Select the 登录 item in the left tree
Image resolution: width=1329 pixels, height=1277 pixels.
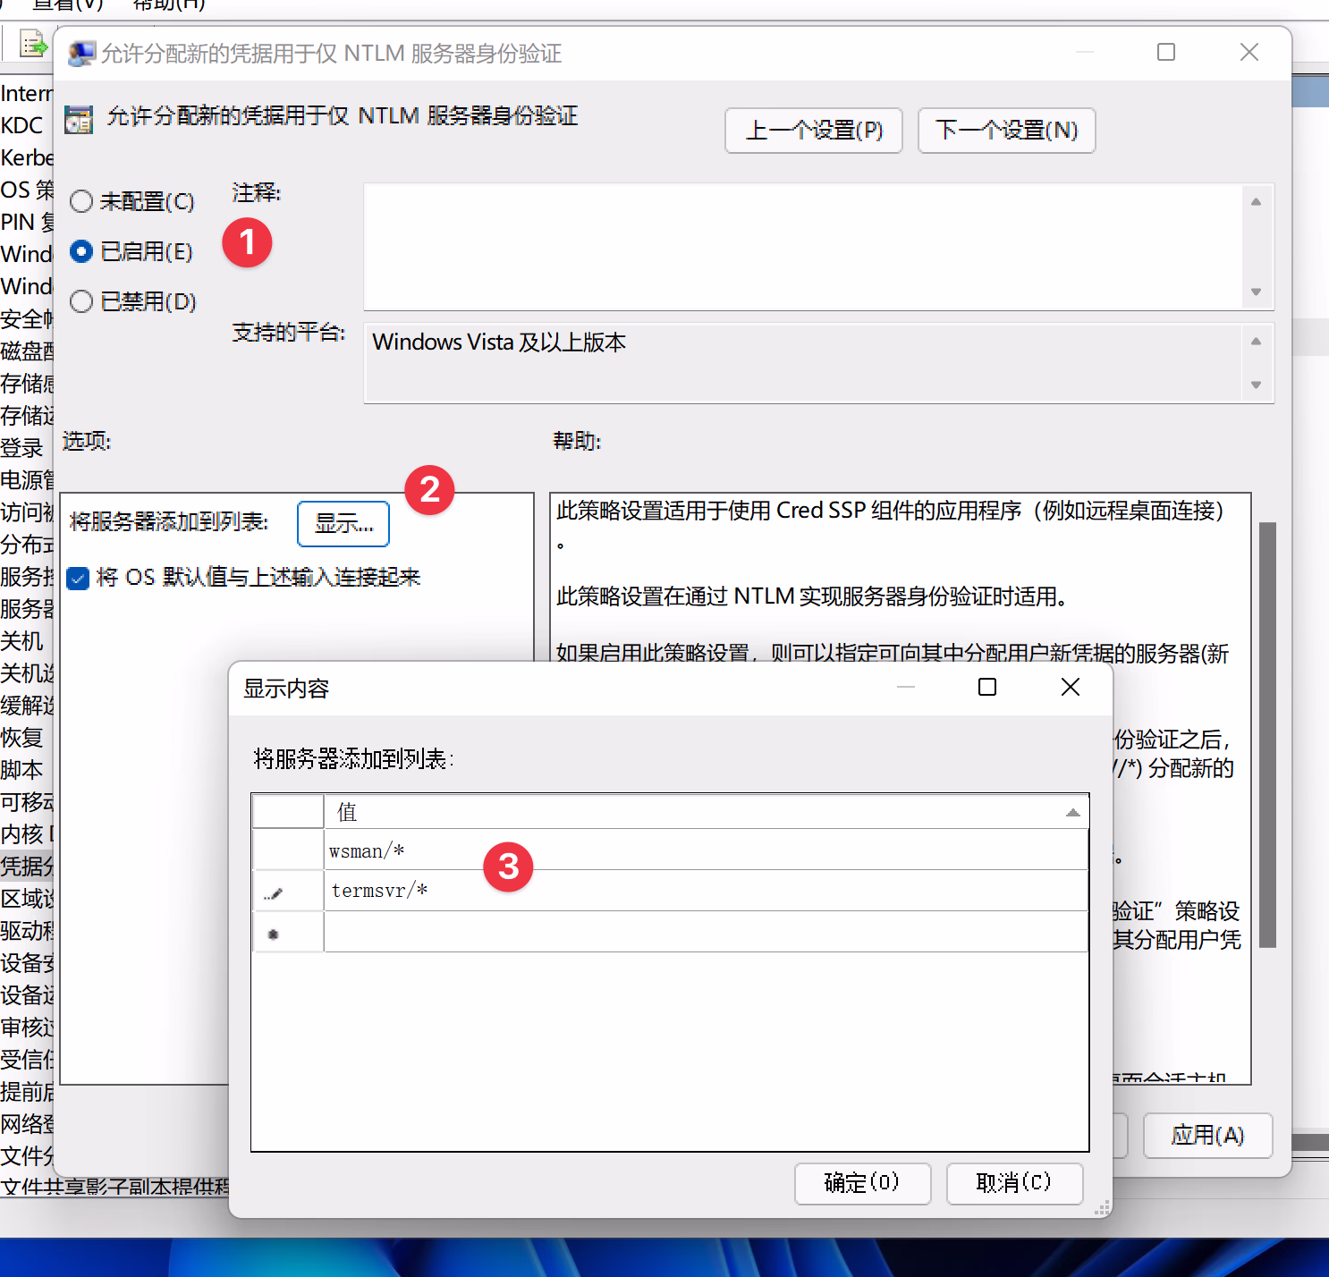pyautogui.click(x=22, y=448)
